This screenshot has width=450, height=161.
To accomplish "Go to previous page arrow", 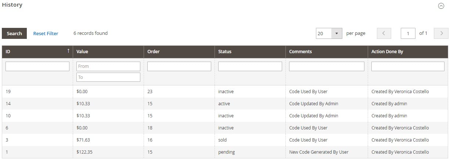I will tap(384, 33).
